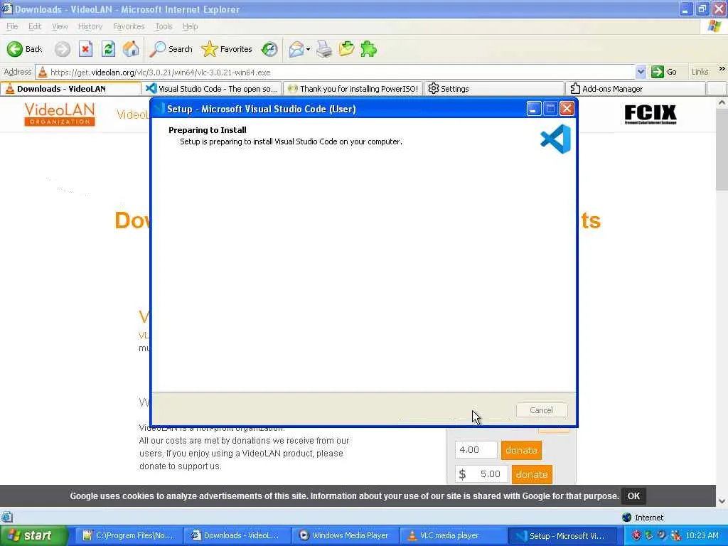Go to the Home page icon
Image resolution: width=728 pixels, height=546 pixels.
tap(131, 49)
